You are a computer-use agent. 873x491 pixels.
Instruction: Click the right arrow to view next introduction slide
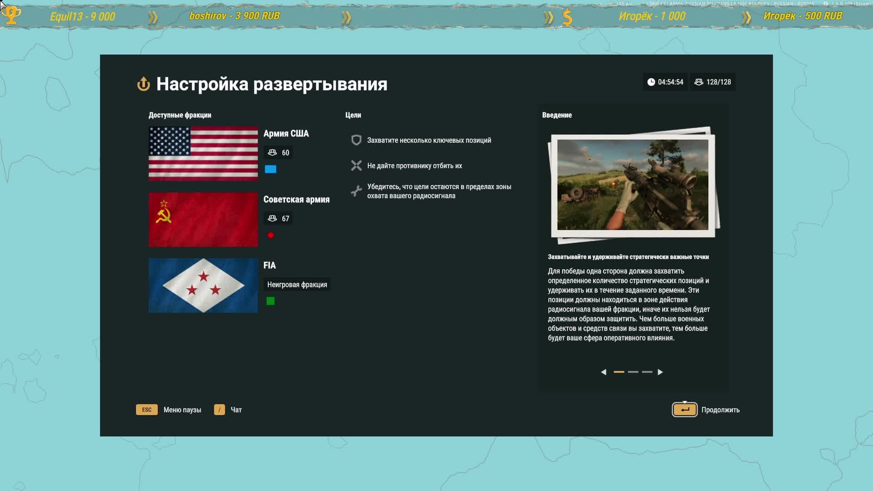pyautogui.click(x=661, y=372)
